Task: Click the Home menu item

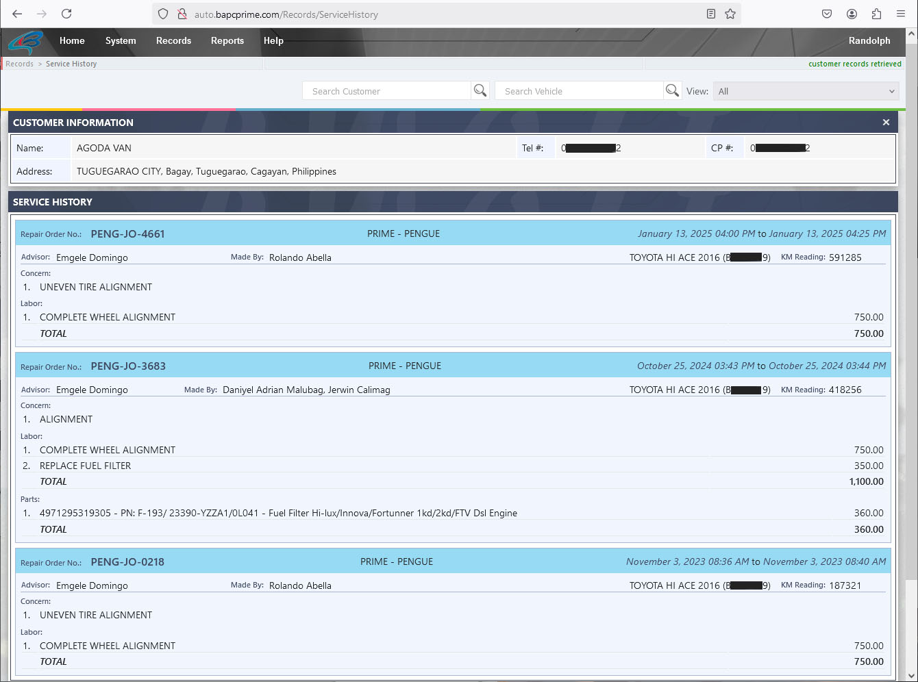Action: [x=72, y=41]
